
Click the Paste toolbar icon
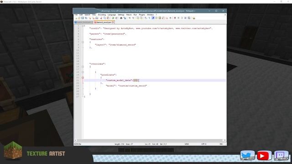point(108,18)
